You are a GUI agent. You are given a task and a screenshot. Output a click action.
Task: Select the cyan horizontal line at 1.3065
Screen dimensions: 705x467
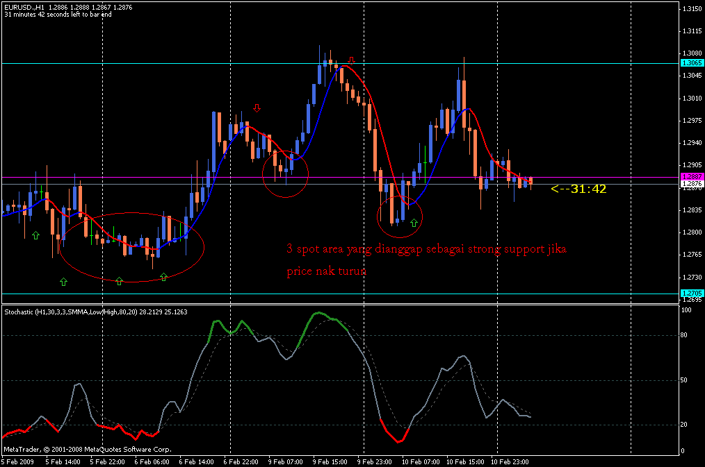pos(340,64)
